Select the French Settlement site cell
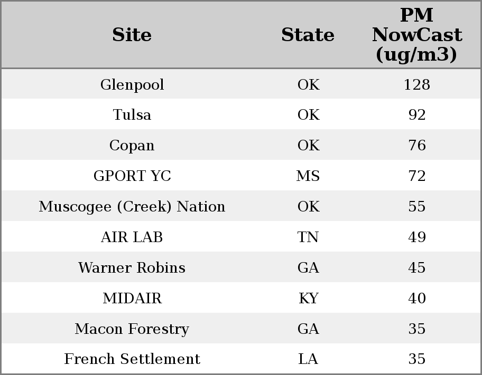Viewport: 482px width, 375px height. (x=132, y=359)
